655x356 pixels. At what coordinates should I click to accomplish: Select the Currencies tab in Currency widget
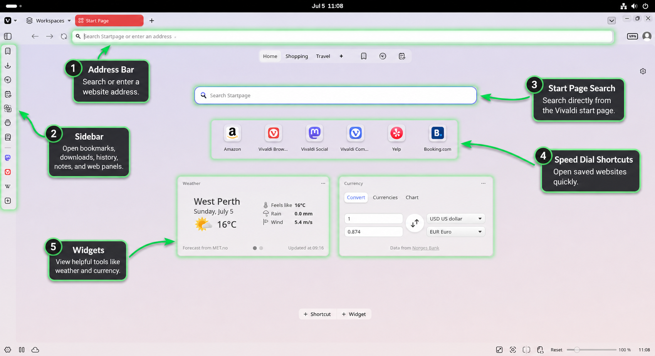[x=385, y=197]
